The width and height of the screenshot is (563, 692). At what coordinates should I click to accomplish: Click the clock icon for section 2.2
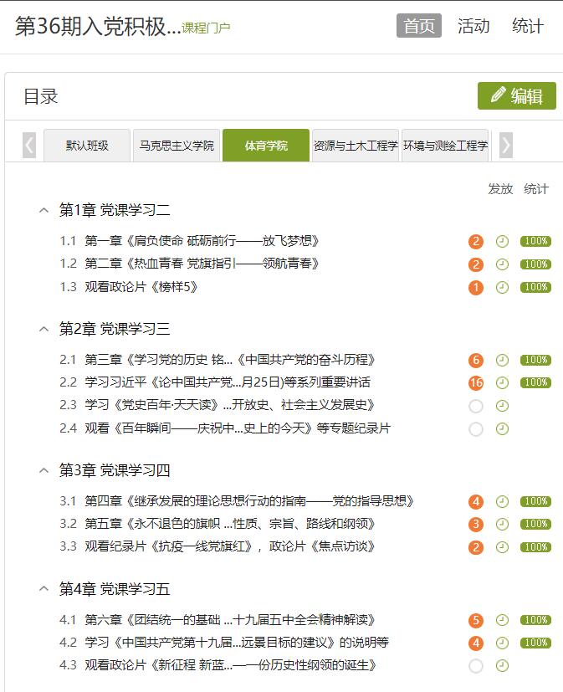point(502,383)
